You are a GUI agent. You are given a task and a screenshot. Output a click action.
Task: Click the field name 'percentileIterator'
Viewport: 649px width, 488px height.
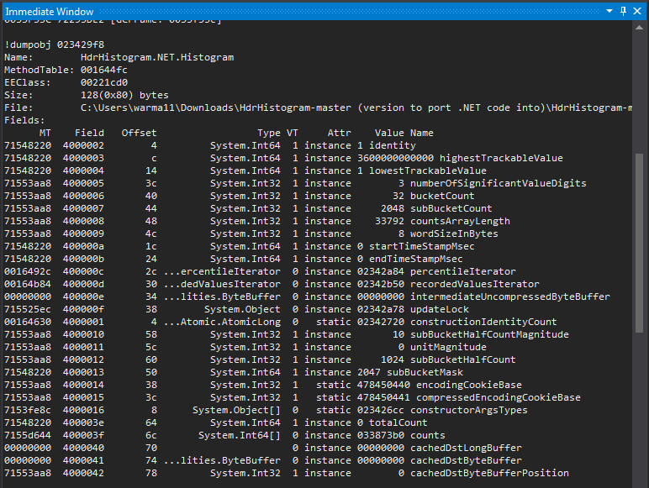click(x=463, y=271)
